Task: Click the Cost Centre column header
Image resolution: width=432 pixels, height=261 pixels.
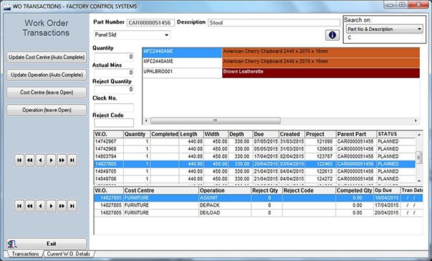Action: 161,191
